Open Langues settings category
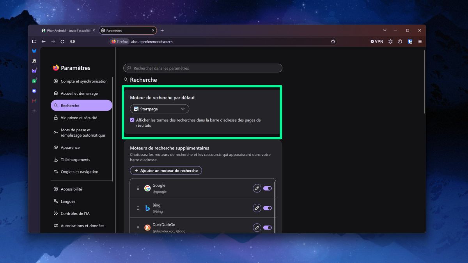 point(81,201)
